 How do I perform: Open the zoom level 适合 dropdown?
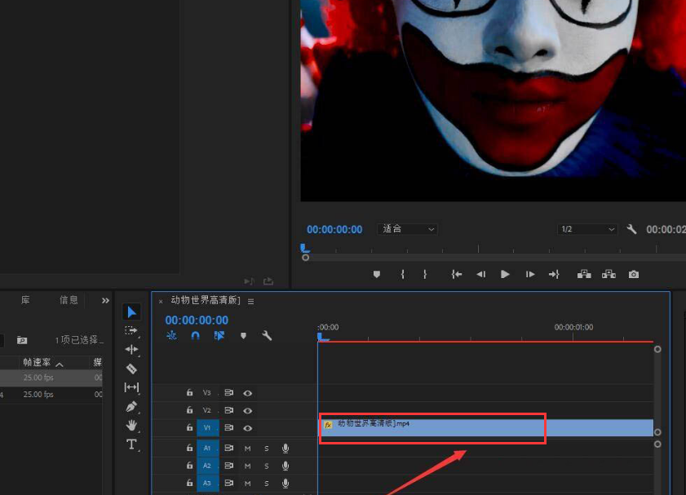[x=408, y=229]
